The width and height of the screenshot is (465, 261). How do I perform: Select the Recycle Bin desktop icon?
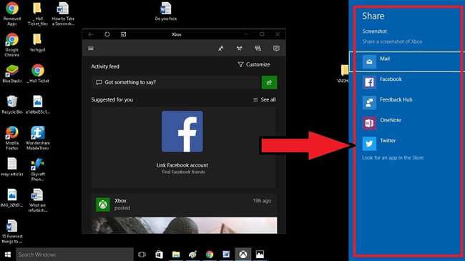click(12, 104)
